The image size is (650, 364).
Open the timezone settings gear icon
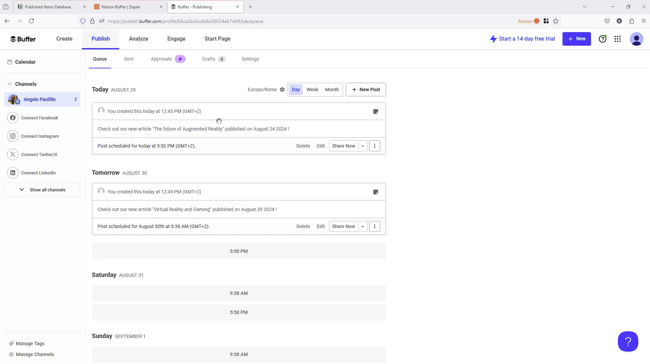click(x=282, y=90)
